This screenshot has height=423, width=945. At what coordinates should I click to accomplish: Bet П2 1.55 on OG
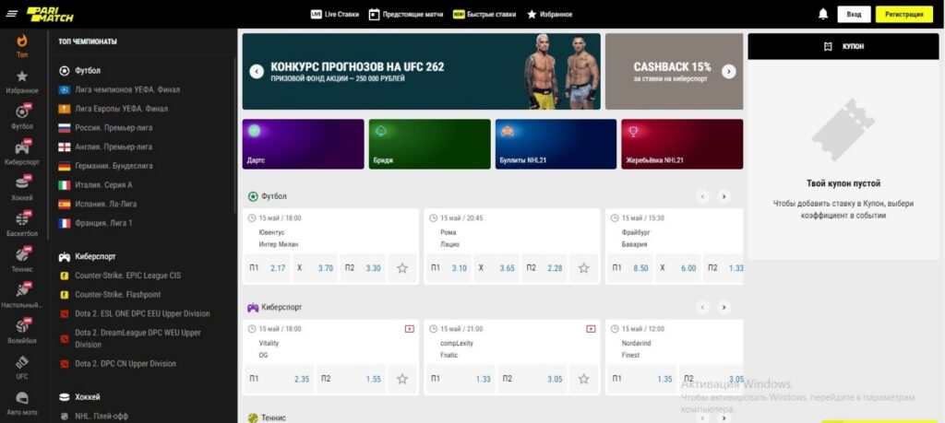(x=351, y=379)
